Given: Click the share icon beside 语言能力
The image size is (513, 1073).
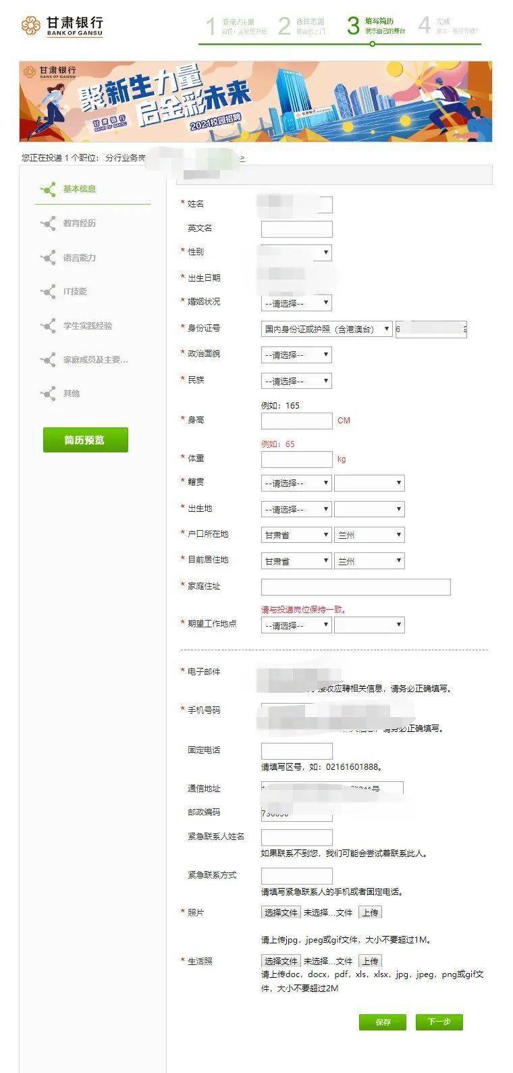Looking at the screenshot, I should coord(48,258).
